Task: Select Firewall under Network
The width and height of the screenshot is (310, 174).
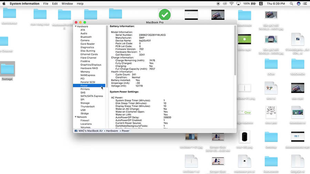Action: pyautogui.click(x=85, y=120)
